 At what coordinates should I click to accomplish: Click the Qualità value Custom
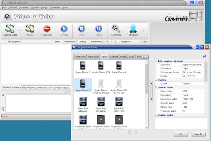193,83
